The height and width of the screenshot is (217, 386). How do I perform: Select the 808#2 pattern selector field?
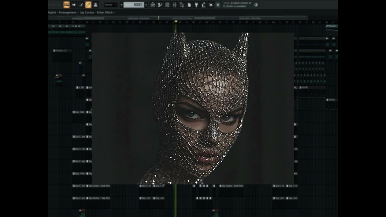(134, 5)
